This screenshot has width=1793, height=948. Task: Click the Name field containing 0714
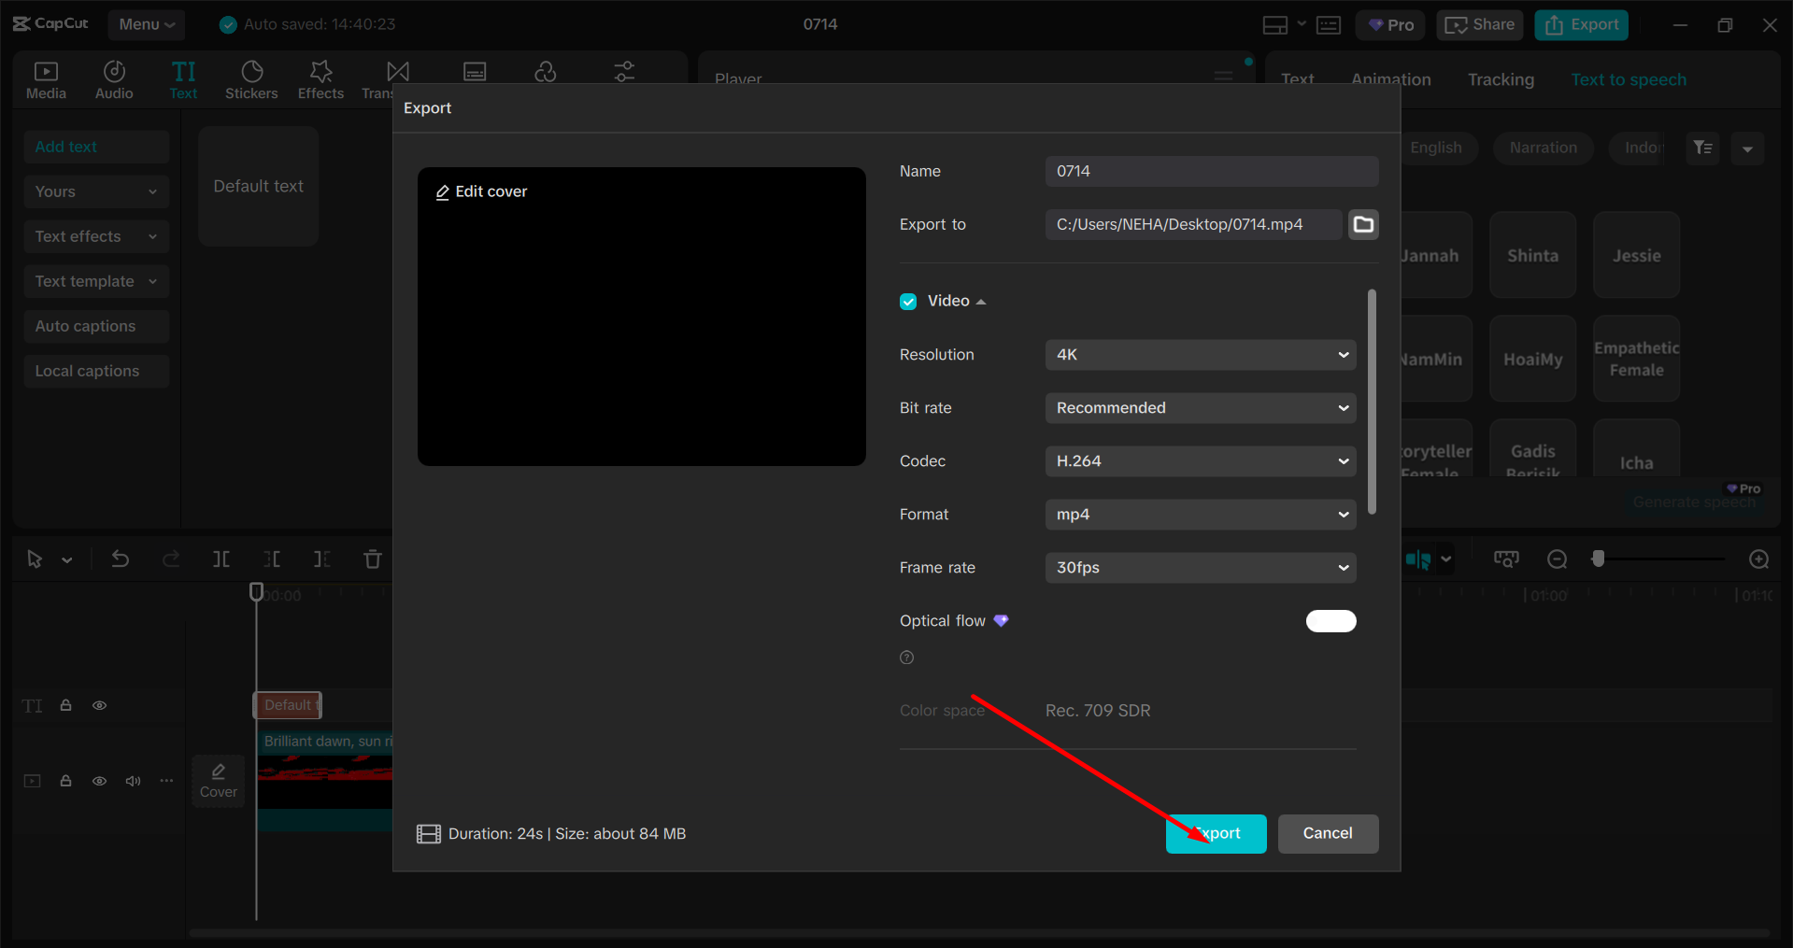click(x=1212, y=171)
